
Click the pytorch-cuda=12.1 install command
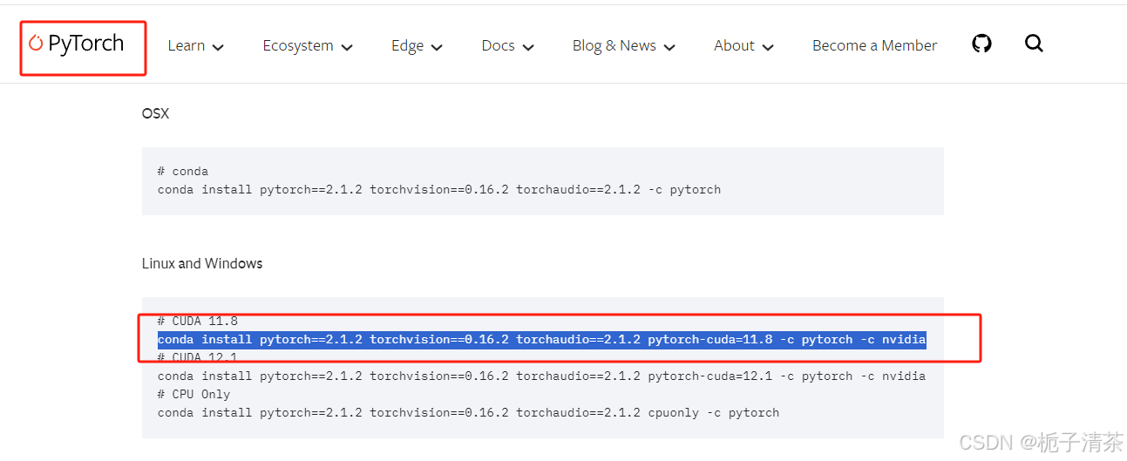541,376
